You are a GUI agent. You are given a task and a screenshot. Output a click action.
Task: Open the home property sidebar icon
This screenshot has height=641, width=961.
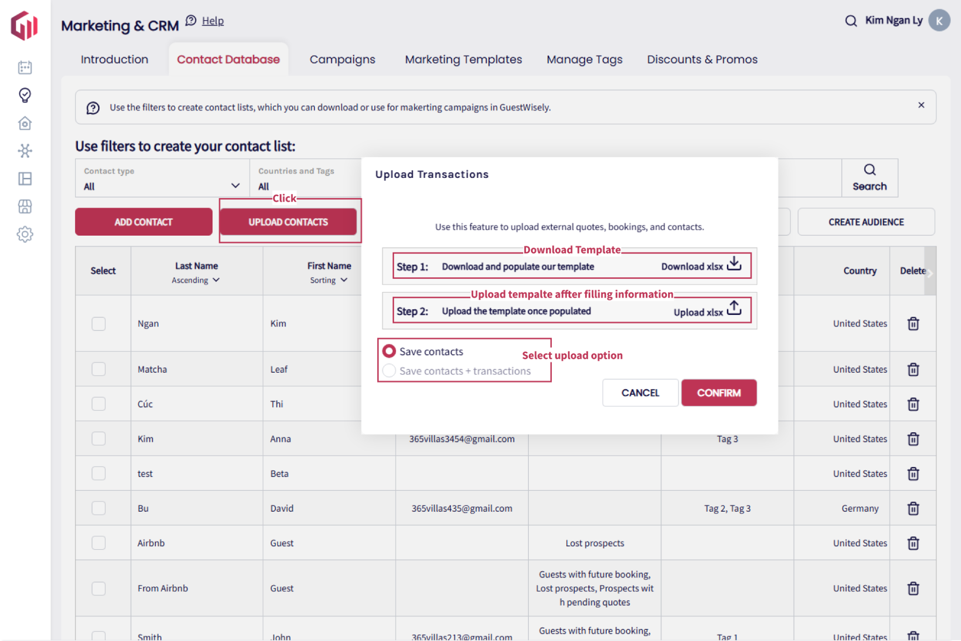click(25, 124)
